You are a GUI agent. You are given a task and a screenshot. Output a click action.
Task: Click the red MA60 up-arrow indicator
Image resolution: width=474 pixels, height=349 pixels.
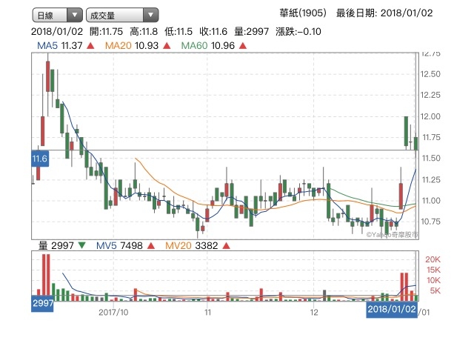[243, 46]
